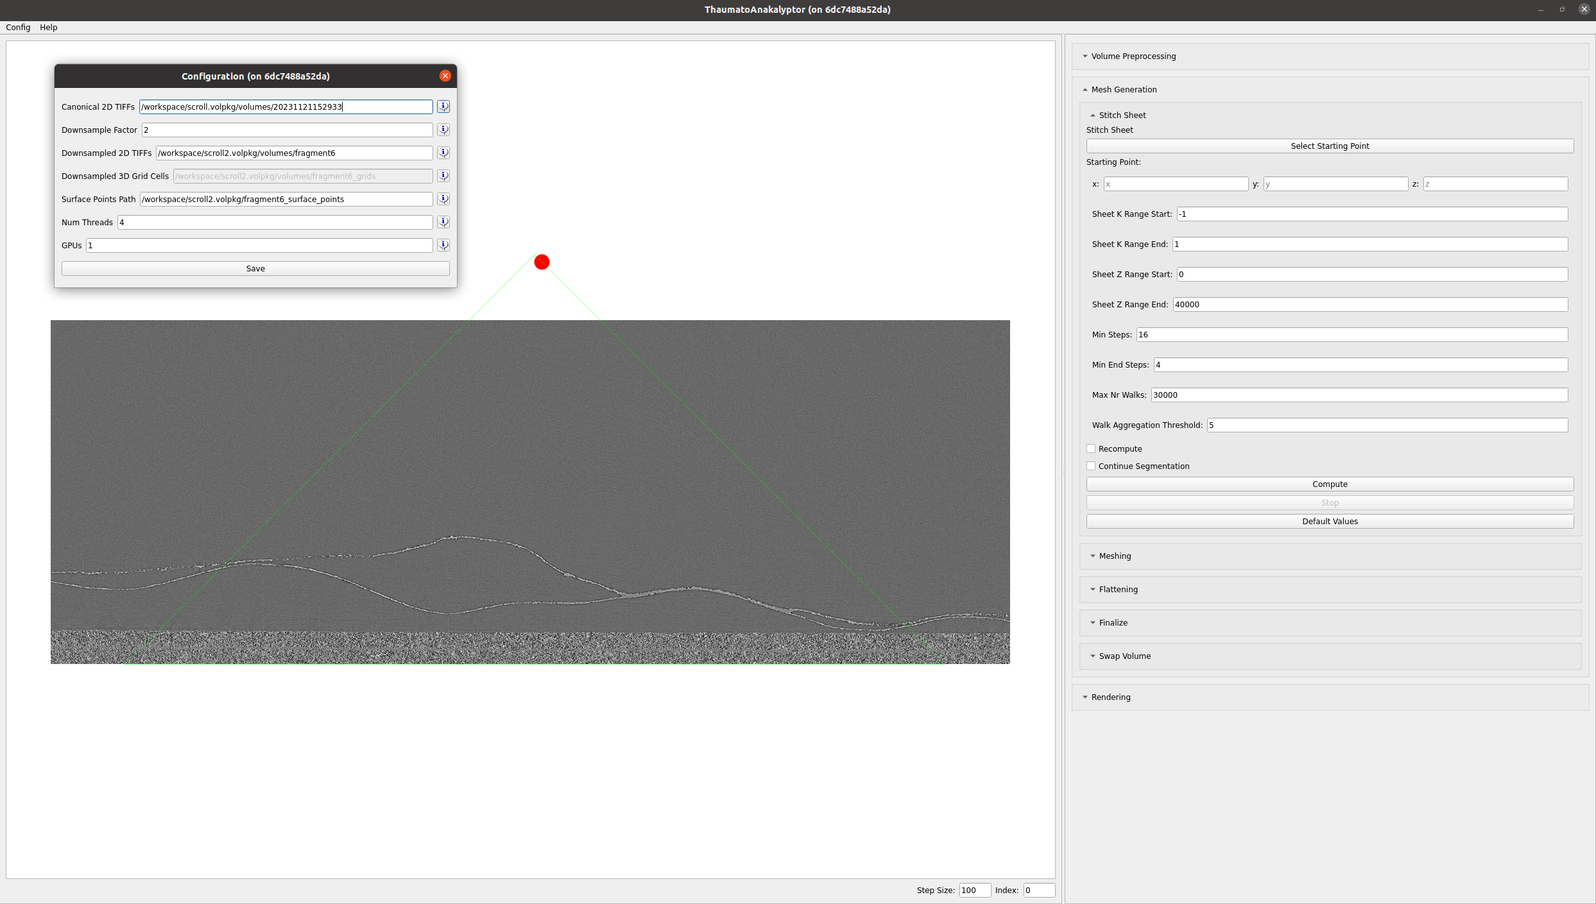Open the Help menu
Viewport: 1596px width, 904px height.
[48, 28]
